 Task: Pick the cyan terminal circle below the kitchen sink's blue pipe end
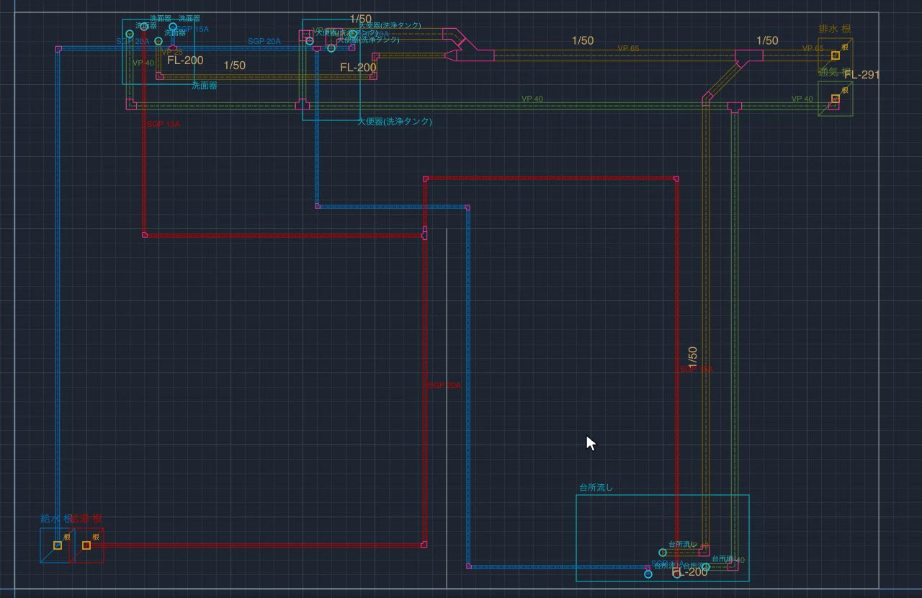(648, 574)
